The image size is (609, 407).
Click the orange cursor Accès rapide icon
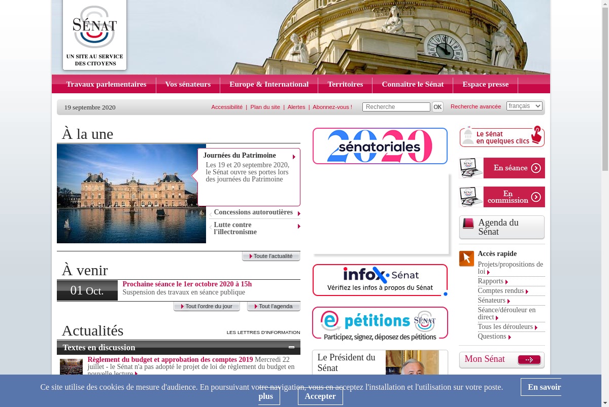coord(466,258)
